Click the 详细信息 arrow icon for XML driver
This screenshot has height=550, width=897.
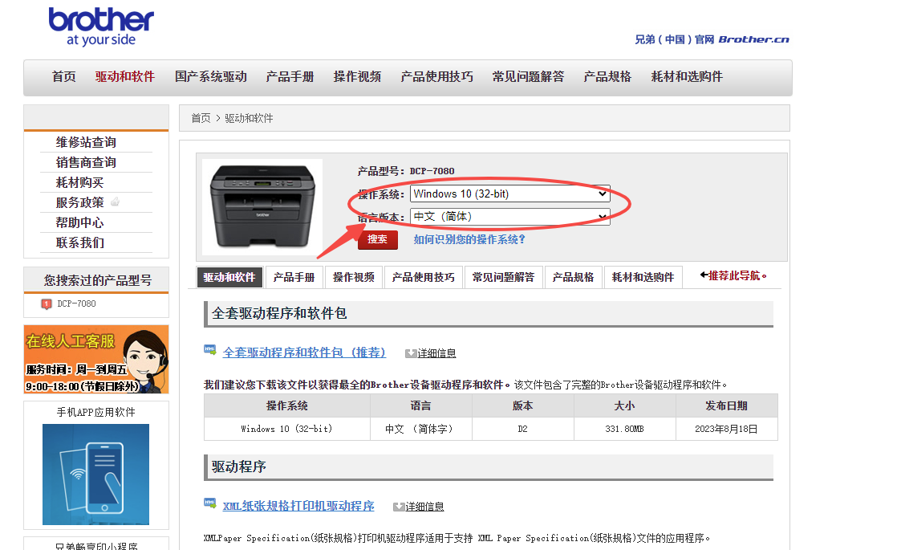tap(399, 507)
